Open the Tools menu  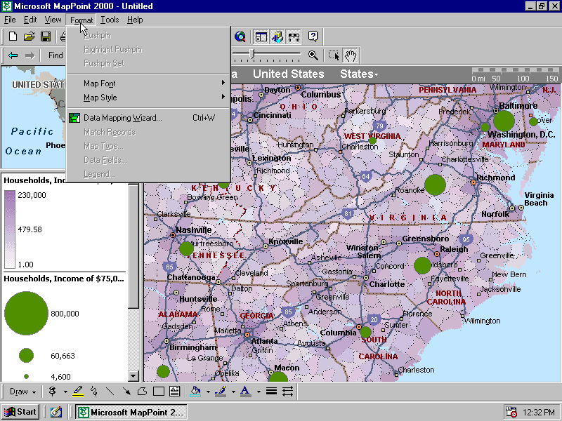110,20
